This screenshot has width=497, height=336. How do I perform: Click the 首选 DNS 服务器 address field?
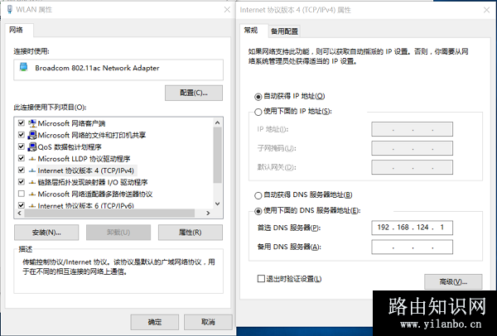pos(412,228)
